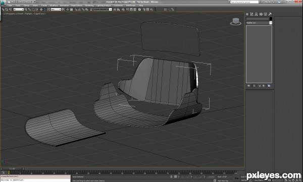303x182 pixels.
Task: Open the Rendering menu
Action: pos(89,6)
